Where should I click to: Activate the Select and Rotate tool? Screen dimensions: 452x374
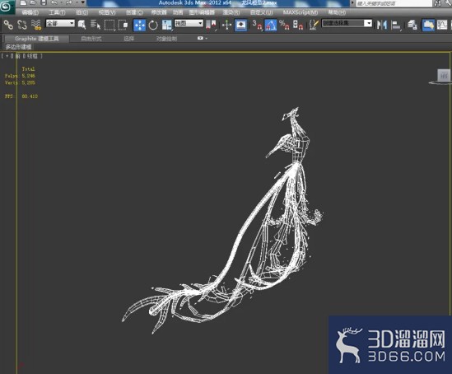[153, 25]
